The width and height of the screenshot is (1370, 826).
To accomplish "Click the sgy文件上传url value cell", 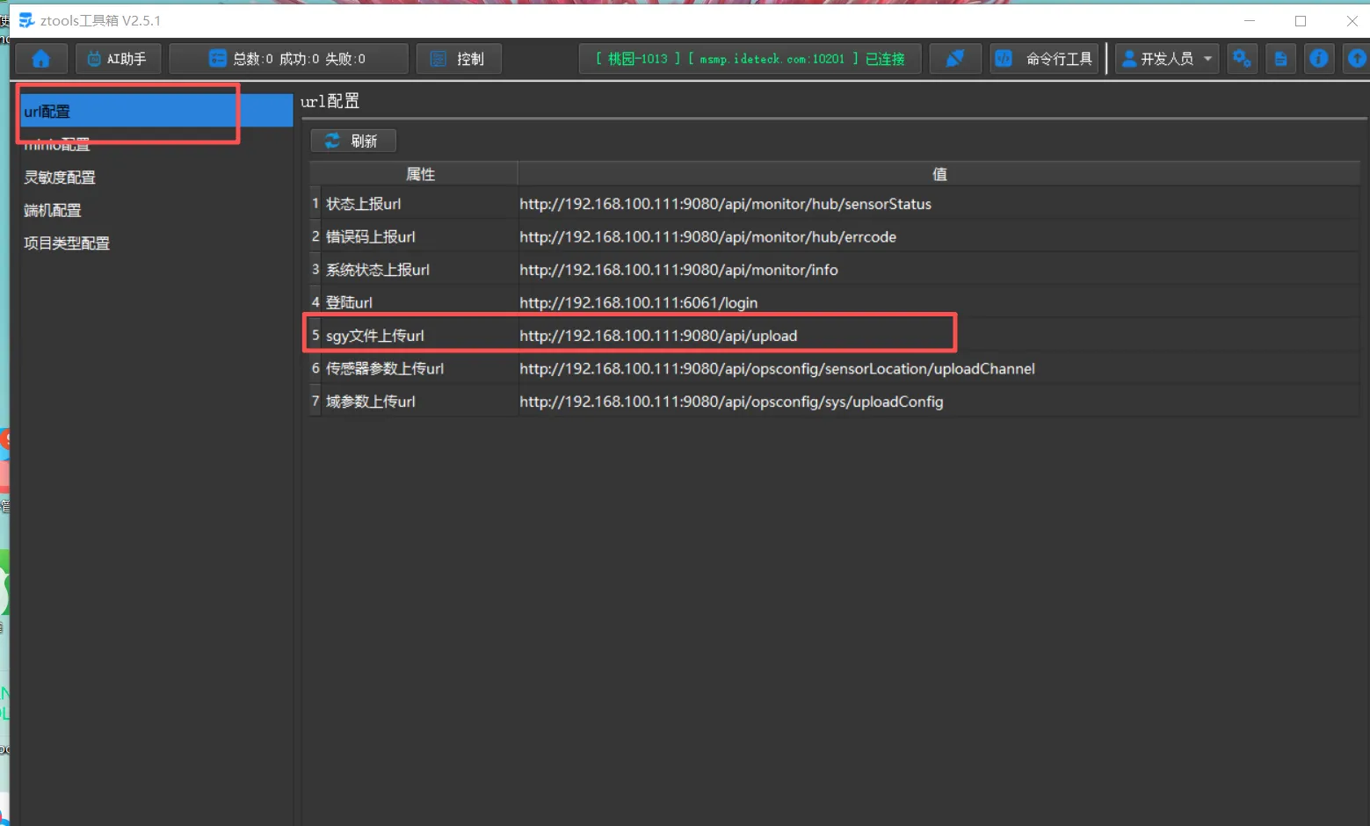I will [658, 336].
